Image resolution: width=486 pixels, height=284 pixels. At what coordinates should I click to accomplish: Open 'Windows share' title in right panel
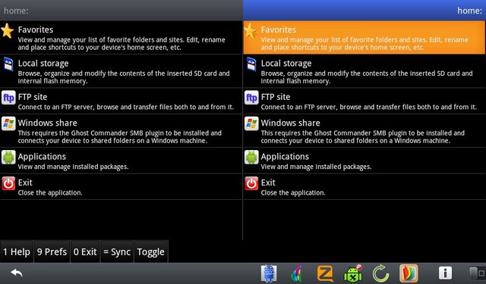tap(290, 123)
